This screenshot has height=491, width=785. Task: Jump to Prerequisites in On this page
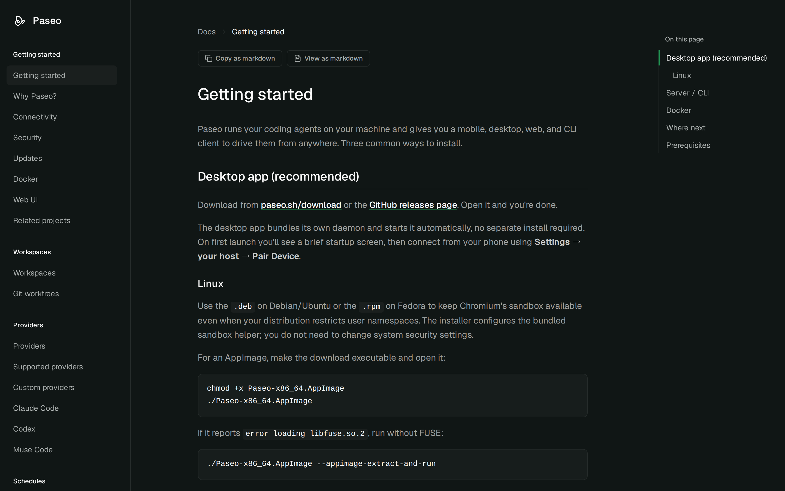pyautogui.click(x=688, y=145)
